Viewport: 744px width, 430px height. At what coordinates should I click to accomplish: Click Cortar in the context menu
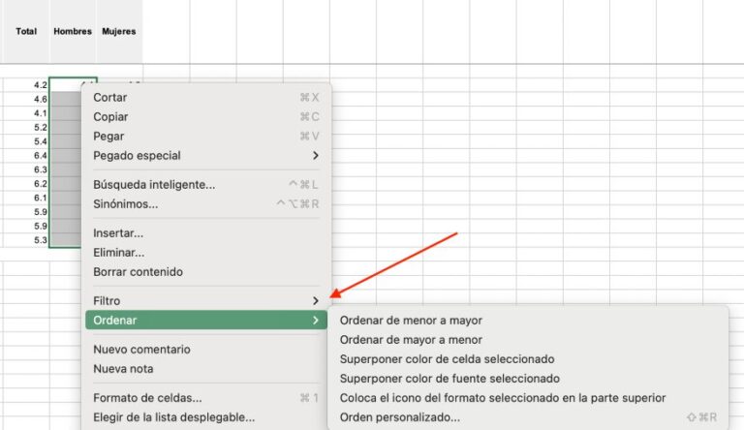(x=110, y=97)
